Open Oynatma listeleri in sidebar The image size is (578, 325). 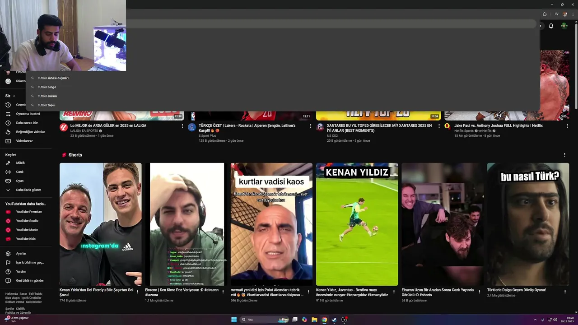pos(28,114)
